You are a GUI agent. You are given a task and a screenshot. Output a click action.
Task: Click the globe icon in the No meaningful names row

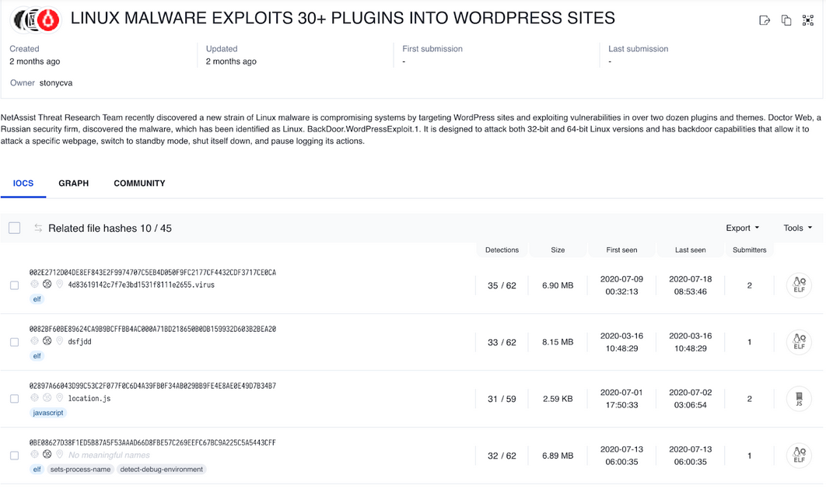(x=47, y=454)
